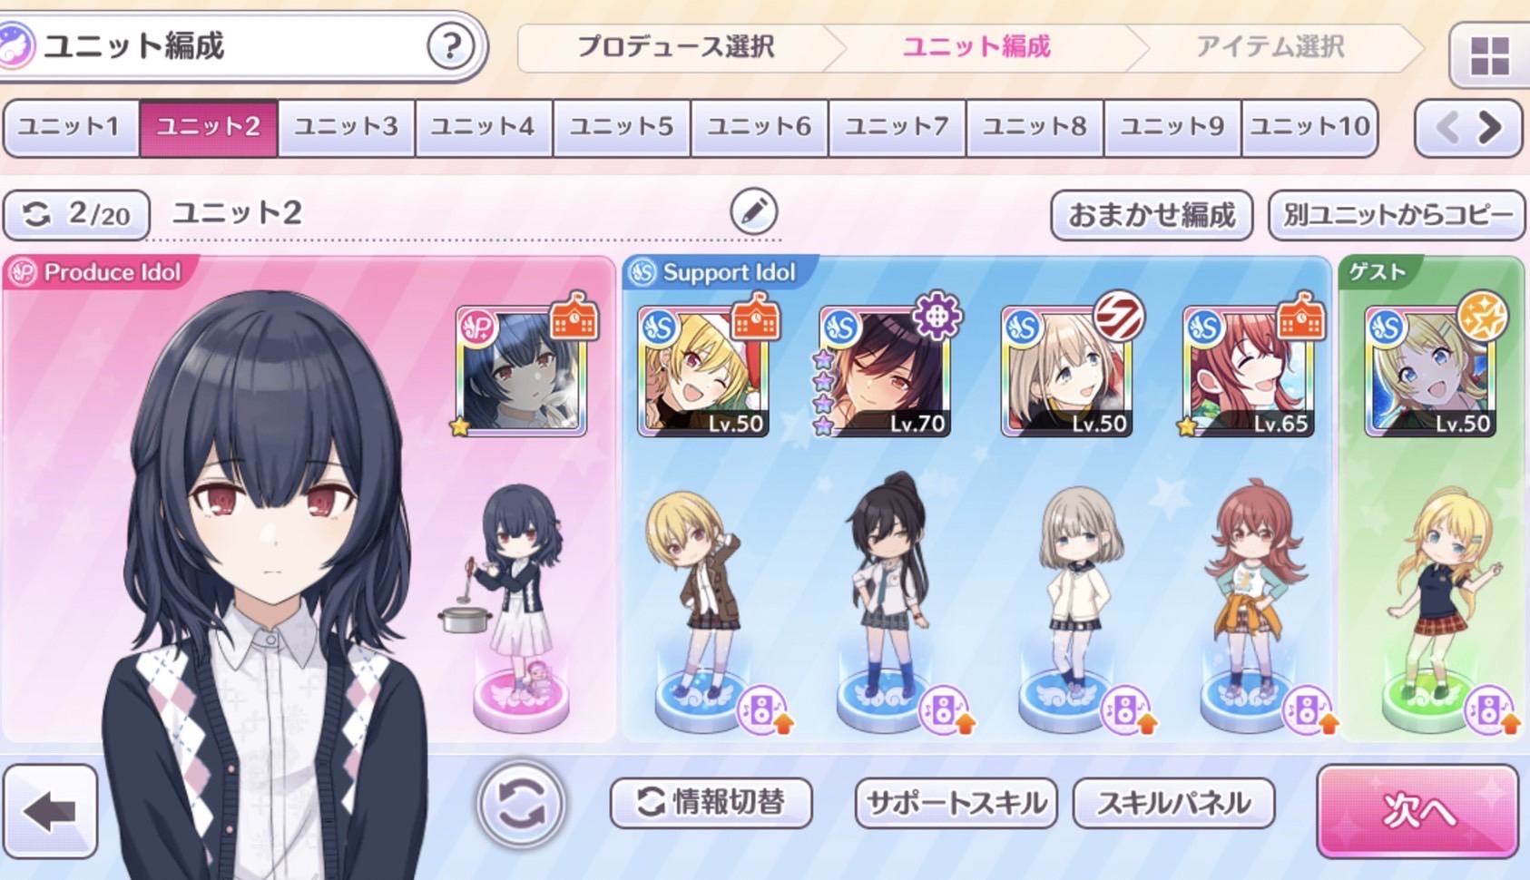Proceed with the 次へ button
Viewport: 1530px width, 880px height.
(x=1417, y=811)
